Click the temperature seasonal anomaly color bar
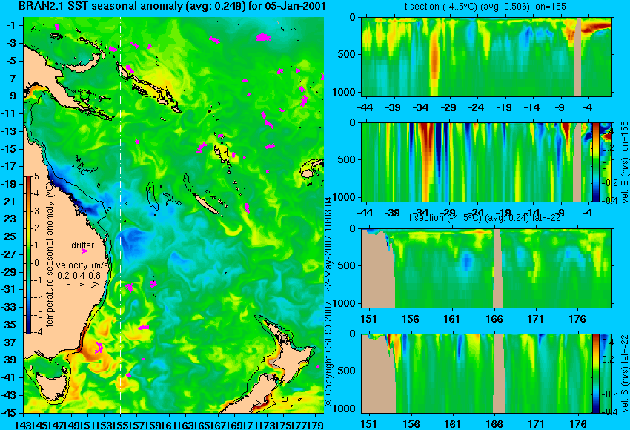630x430 pixels. click(x=28, y=255)
